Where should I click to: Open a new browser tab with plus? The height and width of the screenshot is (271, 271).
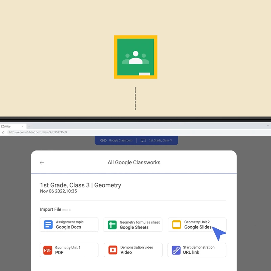click(29, 126)
